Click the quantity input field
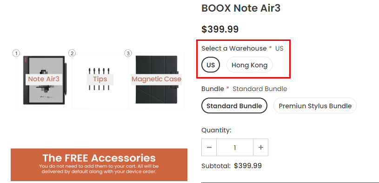This screenshot has width=379, height=183. (x=235, y=147)
